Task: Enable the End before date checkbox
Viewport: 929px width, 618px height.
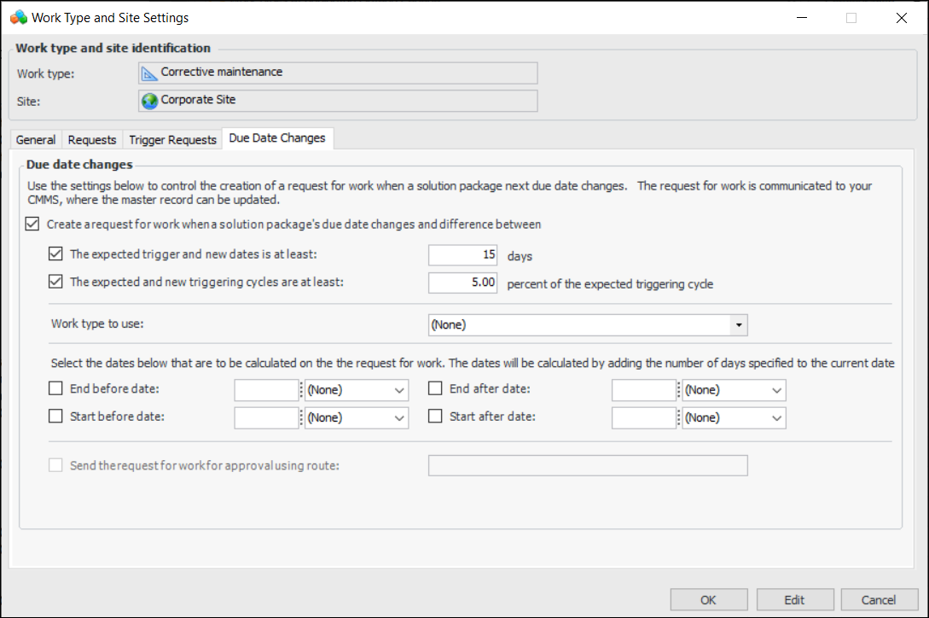Action: tap(56, 389)
